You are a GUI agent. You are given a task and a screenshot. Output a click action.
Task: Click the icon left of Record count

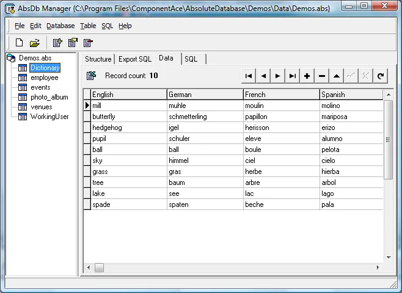pyautogui.click(x=91, y=76)
